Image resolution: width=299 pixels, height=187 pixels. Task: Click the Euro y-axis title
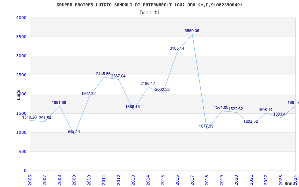18,95
